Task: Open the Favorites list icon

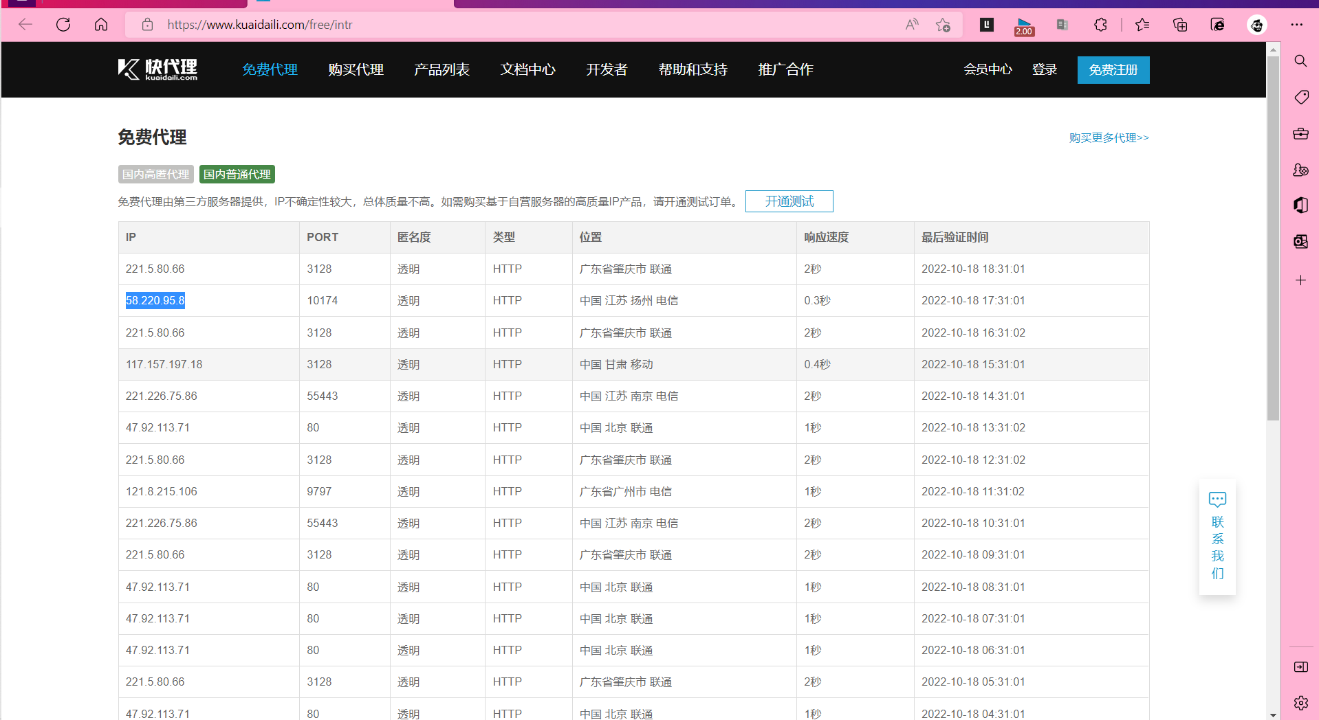Action: click(1142, 25)
